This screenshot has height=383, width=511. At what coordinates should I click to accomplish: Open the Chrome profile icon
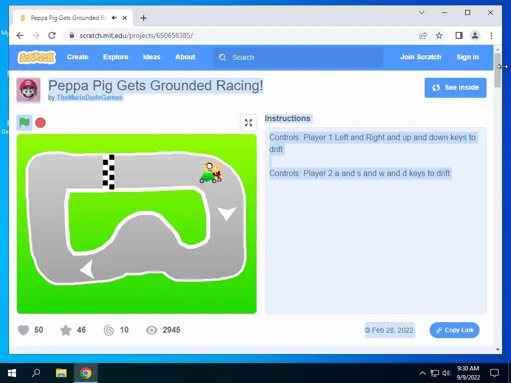point(475,35)
